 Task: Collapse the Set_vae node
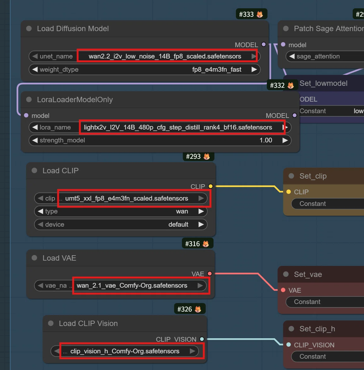(x=286, y=274)
